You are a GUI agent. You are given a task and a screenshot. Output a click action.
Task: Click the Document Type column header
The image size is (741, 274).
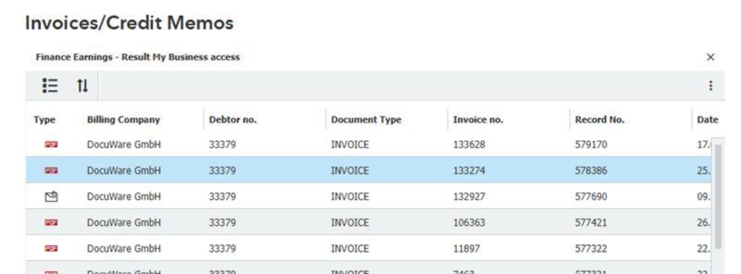click(366, 120)
